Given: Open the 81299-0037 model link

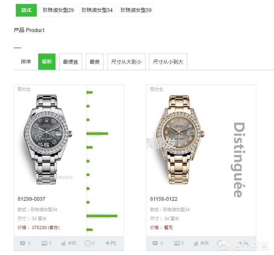Looking at the screenshot, I should (31, 199).
